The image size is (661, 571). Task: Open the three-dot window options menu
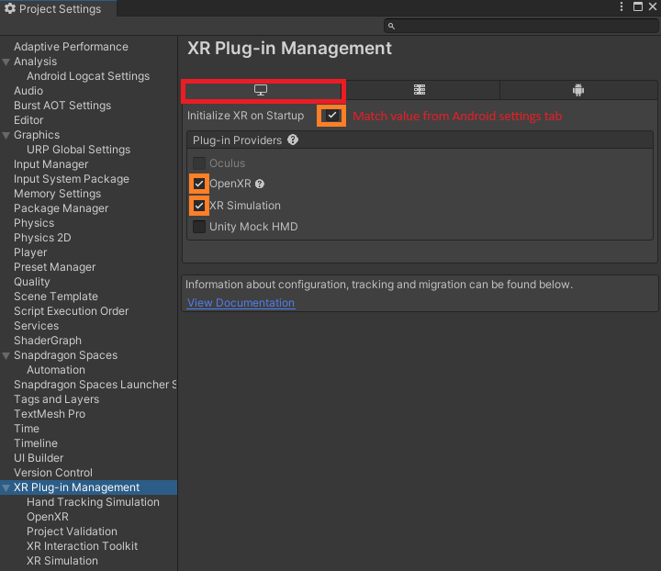tap(622, 6)
